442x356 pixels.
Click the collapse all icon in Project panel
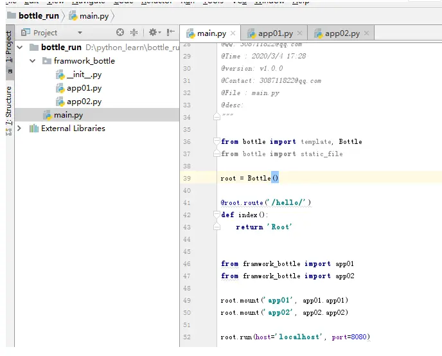134,32
